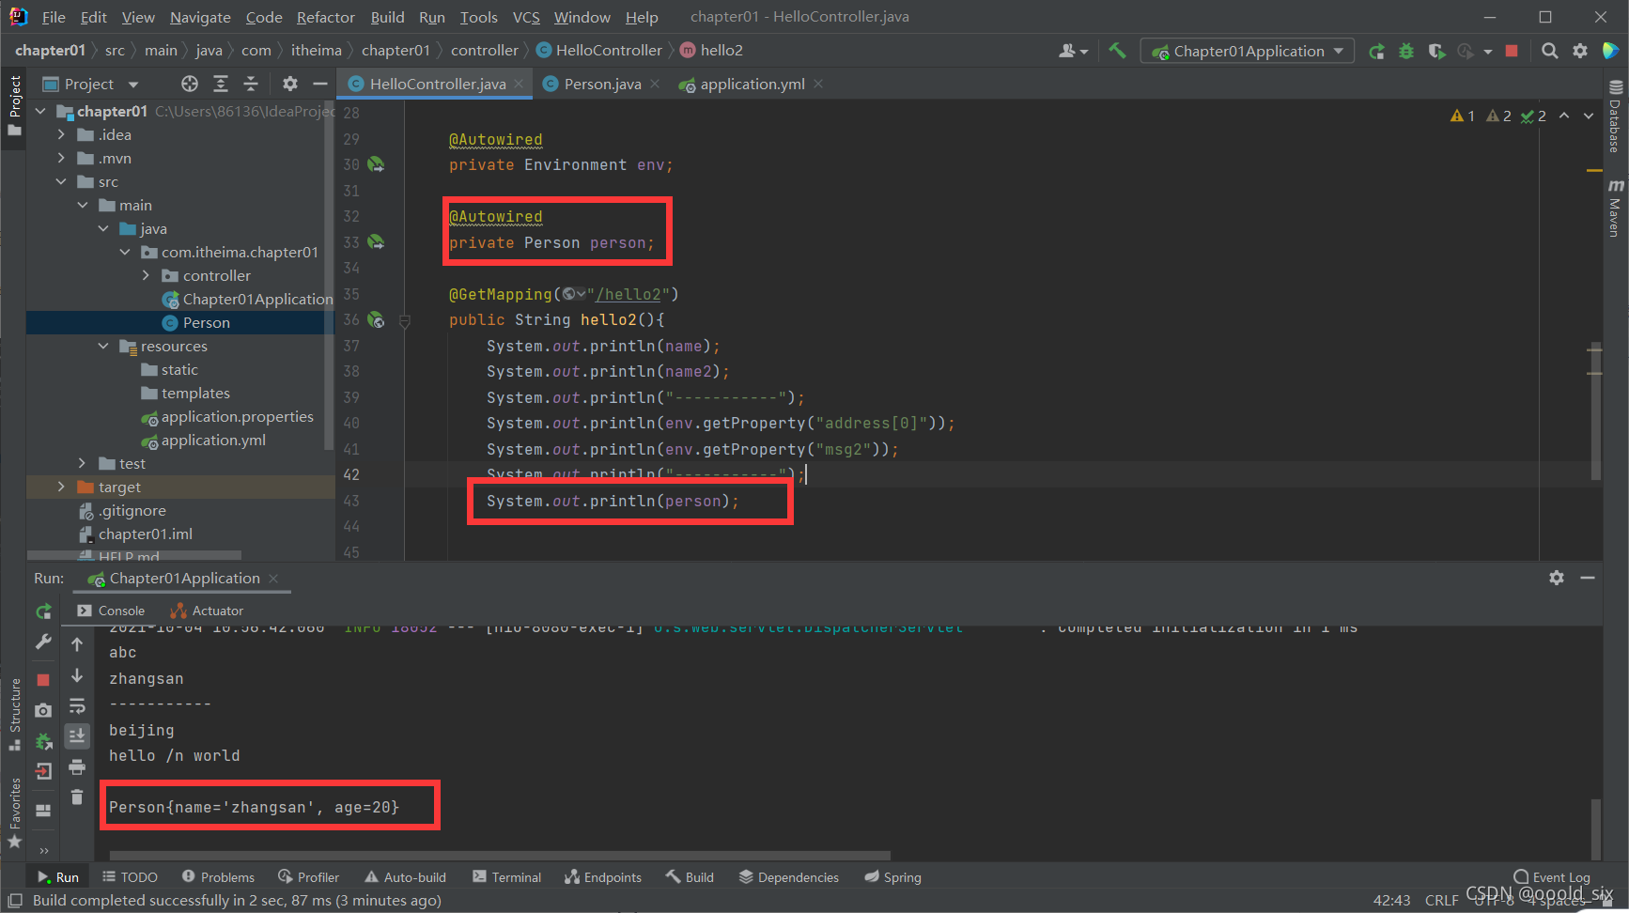Open the Actuator tab in the Run panel
Image resolution: width=1629 pixels, height=913 pixels.
click(x=208, y=611)
